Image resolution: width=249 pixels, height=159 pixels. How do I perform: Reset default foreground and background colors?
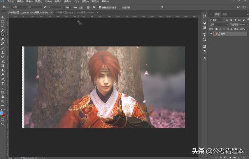[x=1, y=110]
